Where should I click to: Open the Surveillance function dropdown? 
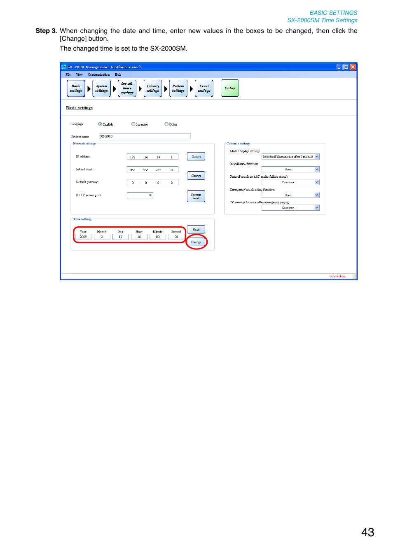[290, 170]
